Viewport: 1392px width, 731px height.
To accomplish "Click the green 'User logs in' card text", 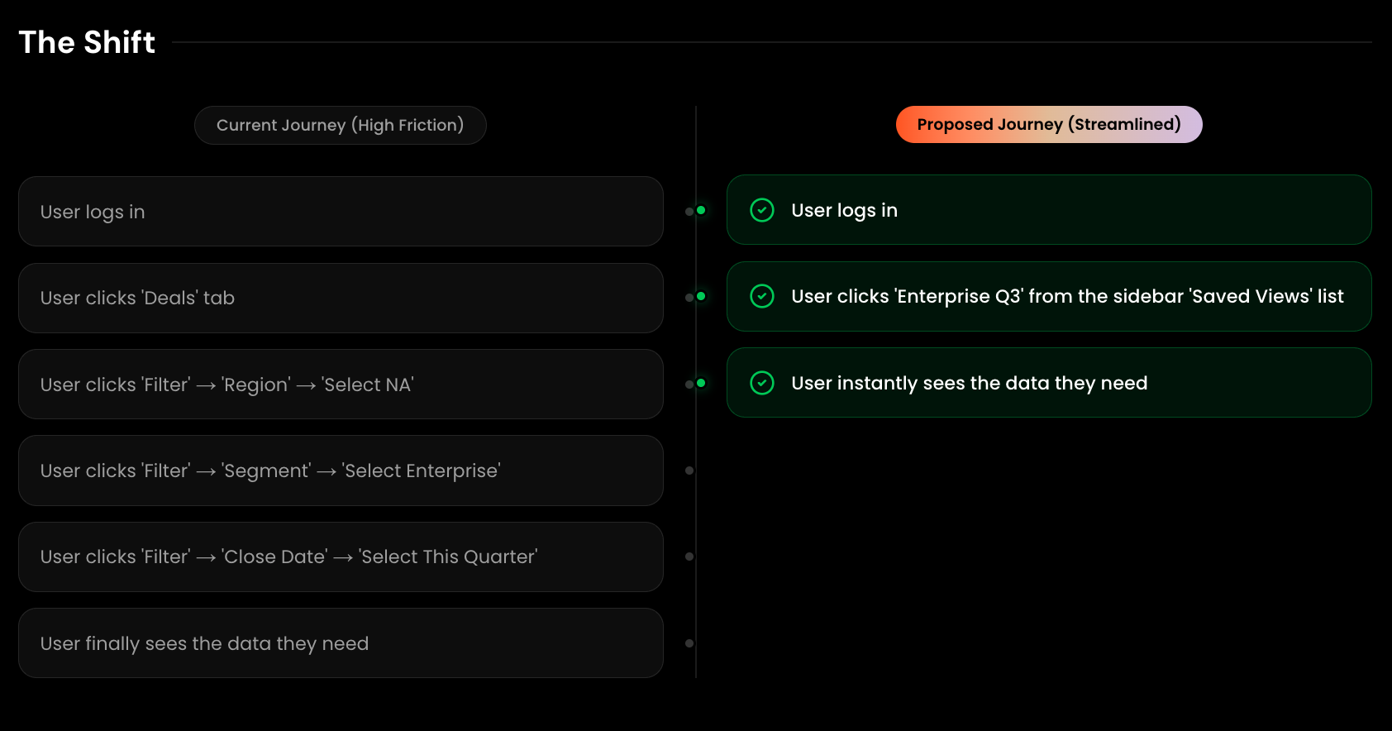I will pos(844,210).
